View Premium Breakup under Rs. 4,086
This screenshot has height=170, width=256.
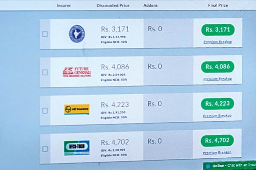[217, 79]
